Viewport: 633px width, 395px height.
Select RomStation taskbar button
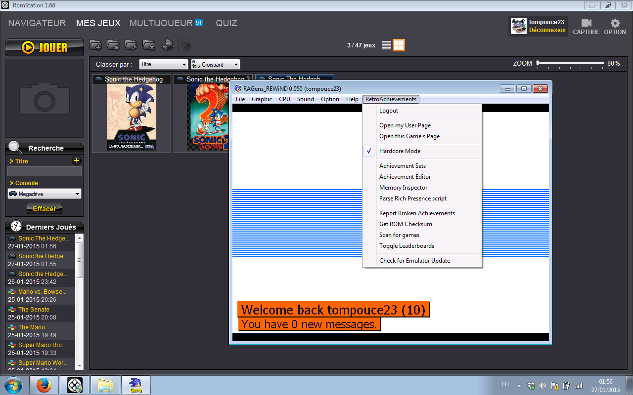point(75,385)
